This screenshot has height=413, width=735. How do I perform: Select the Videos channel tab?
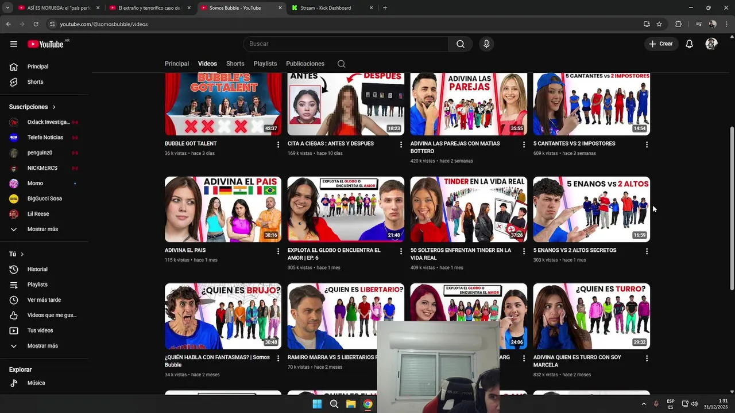(207, 64)
